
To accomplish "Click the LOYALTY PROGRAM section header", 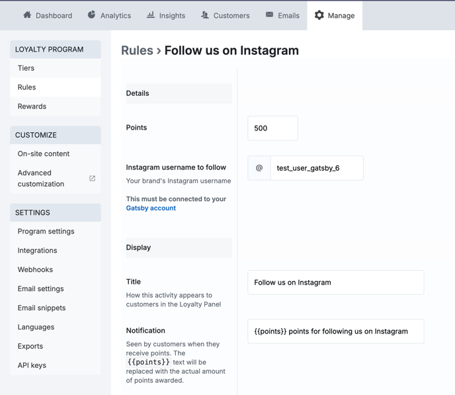I will 56,50.
